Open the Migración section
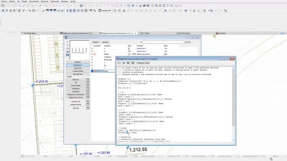This screenshot has height=161, width=287. click(78, 68)
